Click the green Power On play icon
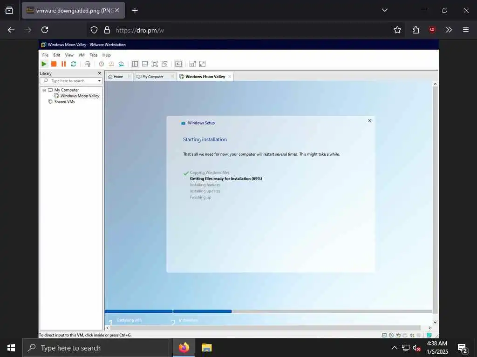Viewport: 477px width, 357px height. tap(44, 64)
